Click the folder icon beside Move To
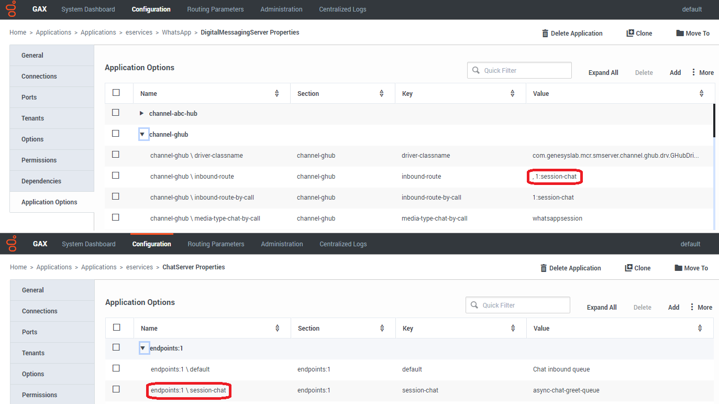This screenshot has width=719, height=404. coord(680,33)
